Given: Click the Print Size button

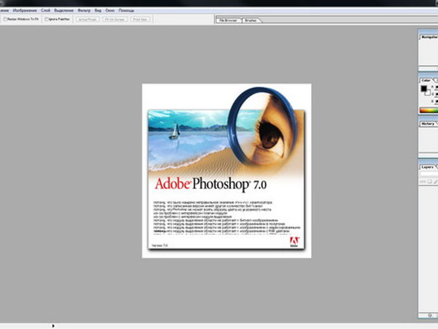Looking at the screenshot, I should pos(140,19).
